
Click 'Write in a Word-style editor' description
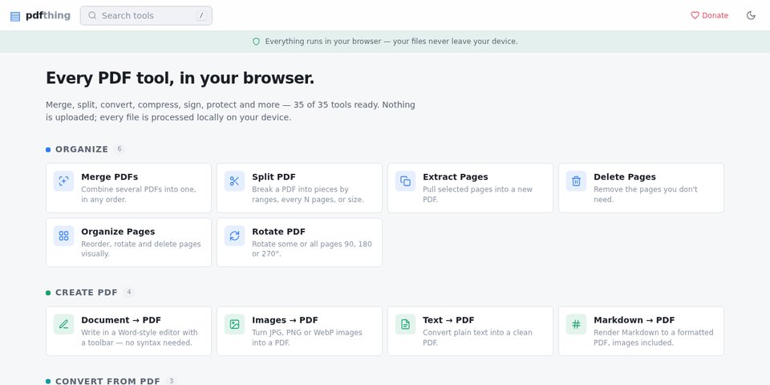pos(140,338)
